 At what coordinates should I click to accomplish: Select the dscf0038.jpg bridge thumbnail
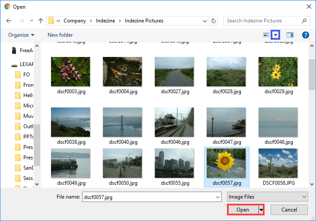point(70,122)
